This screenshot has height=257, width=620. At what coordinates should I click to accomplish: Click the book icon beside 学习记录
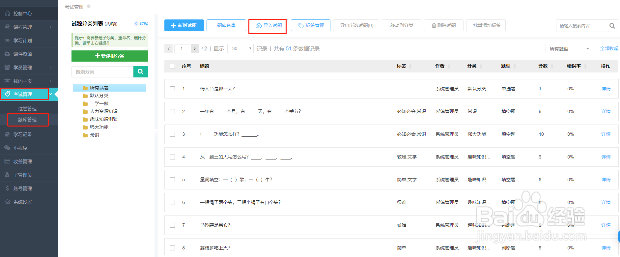(7, 134)
